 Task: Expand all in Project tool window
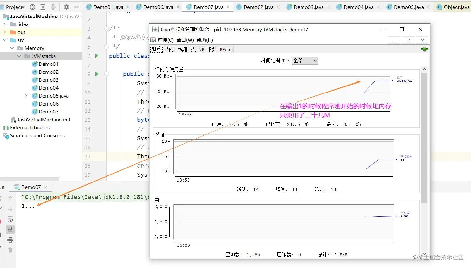pyautogui.click(x=43, y=7)
